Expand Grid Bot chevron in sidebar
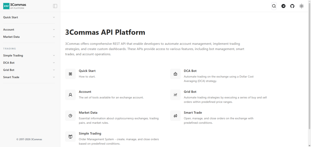This screenshot has height=147, width=311. tap(54, 70)
